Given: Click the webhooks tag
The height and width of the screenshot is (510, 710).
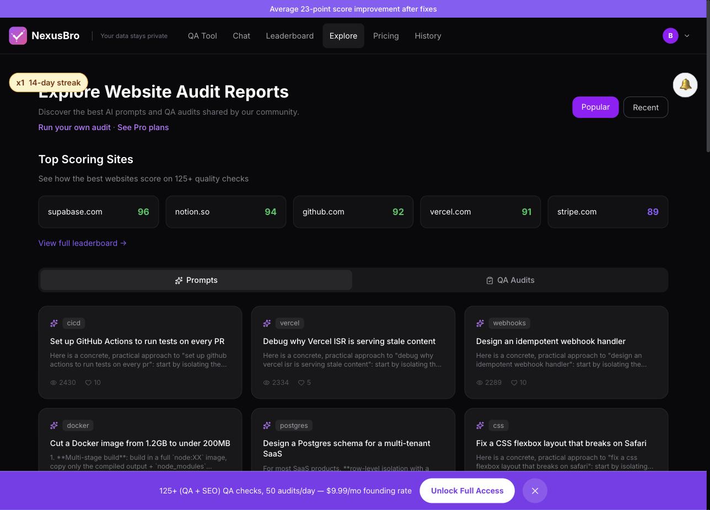Looking at the screenshot, I should pyautogui.click(x=509, y=323).
